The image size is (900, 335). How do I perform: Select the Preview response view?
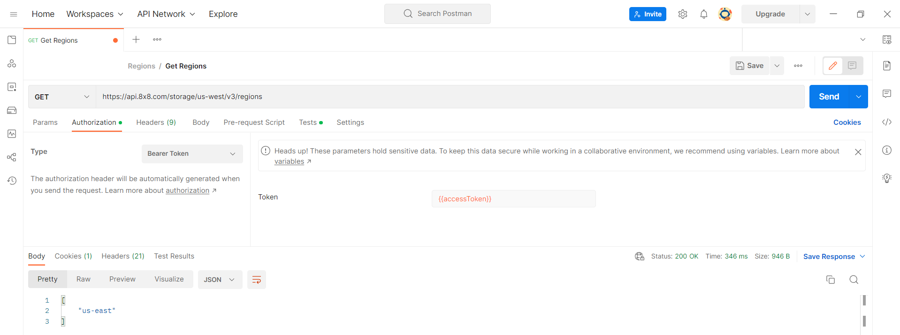click(x=122, y=279)
